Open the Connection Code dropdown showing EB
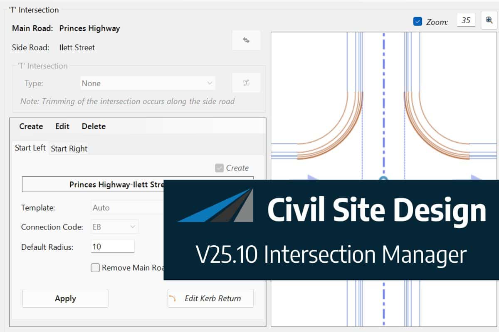 pos(115,227)
